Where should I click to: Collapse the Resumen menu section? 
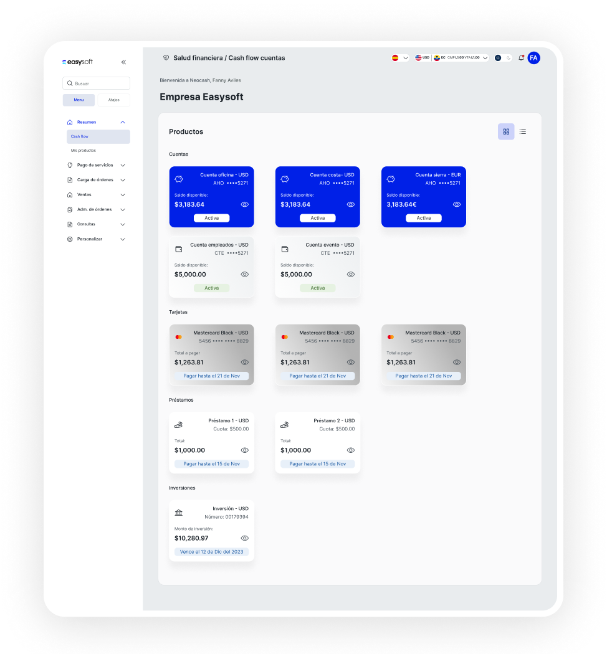tap(123, 122)
